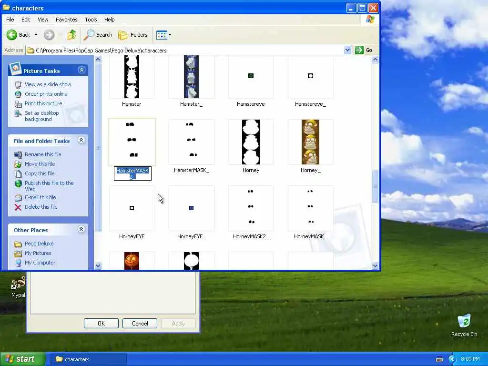Select the HorneyMASK2_ thumbnail
Screen dimensions: 488x366
251,208
